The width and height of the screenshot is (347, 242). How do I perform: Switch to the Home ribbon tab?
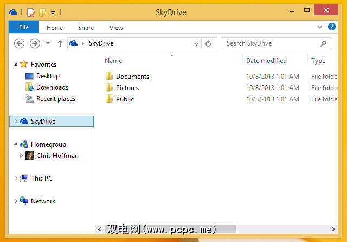click(55, 28)
